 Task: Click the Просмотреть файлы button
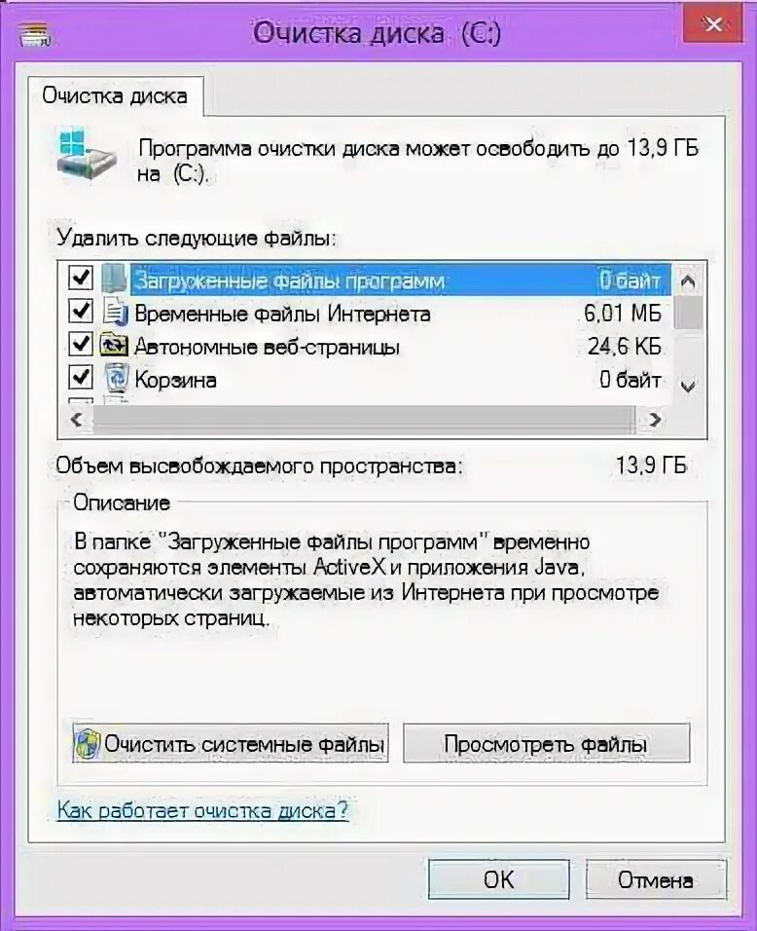point(546,743)
